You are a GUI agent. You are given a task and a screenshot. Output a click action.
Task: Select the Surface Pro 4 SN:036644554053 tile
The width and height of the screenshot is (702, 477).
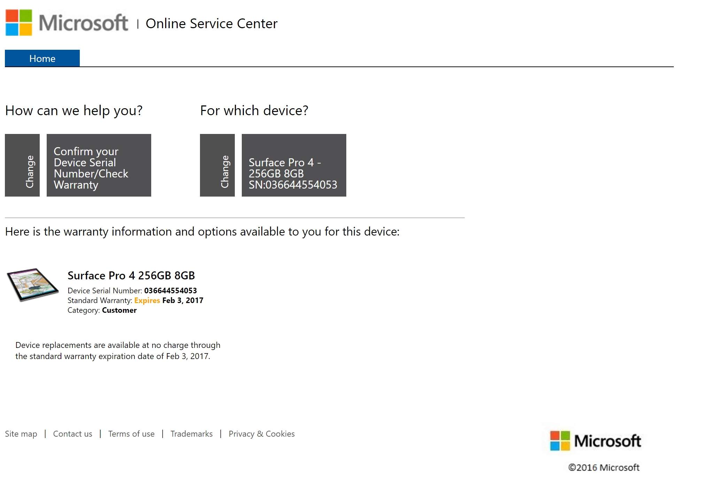point(294,165)
